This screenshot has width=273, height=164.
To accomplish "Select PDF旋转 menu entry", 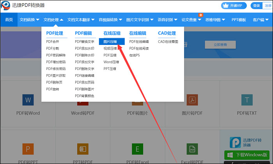I will click(x=53, y=89).
